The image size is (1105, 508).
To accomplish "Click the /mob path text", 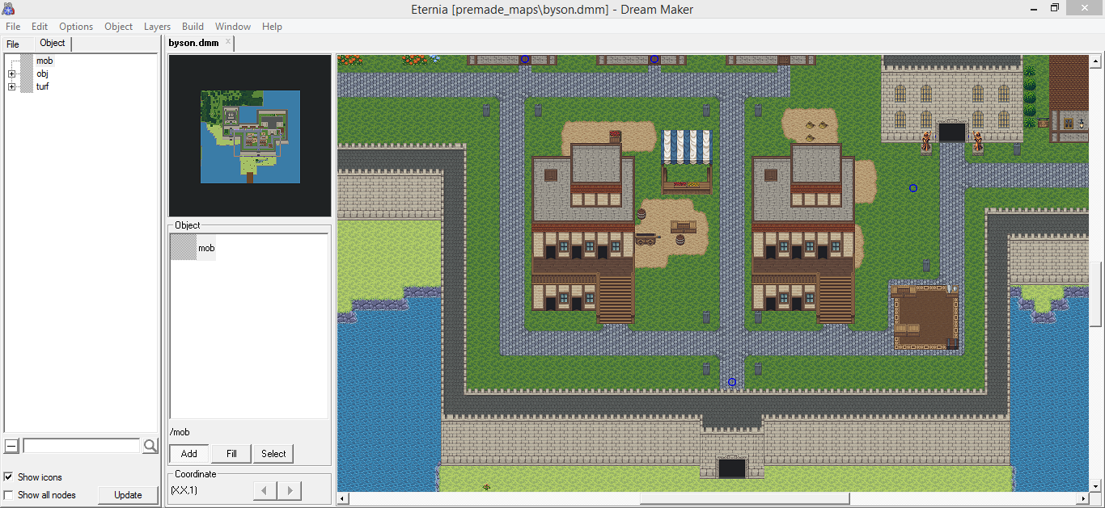I will pos(180,432).
